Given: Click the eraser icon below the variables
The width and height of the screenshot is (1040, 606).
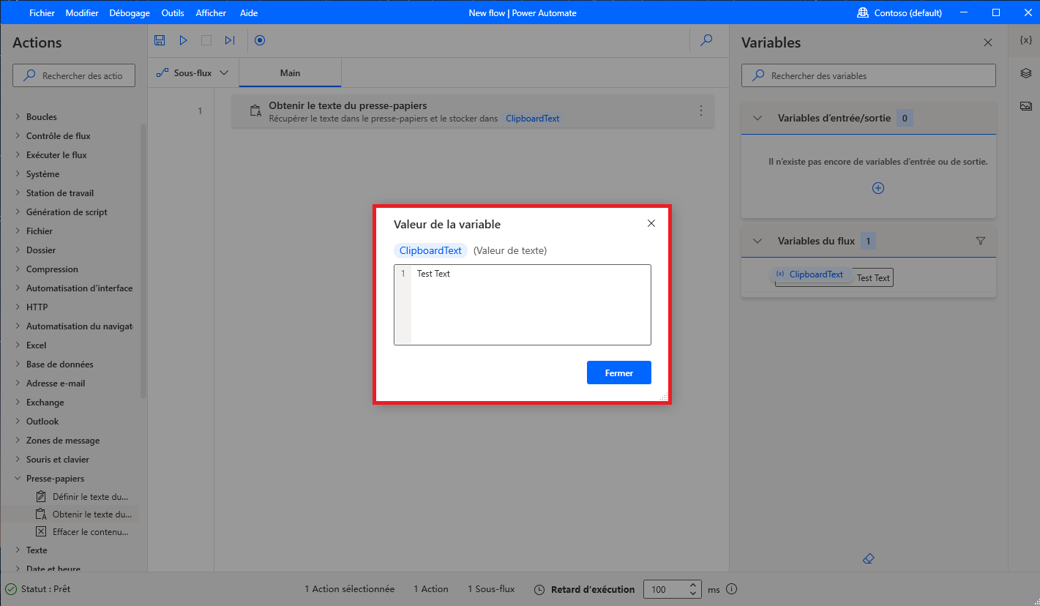Looking at the screenshot, I should pyautogui.click(x=868, y=558).
